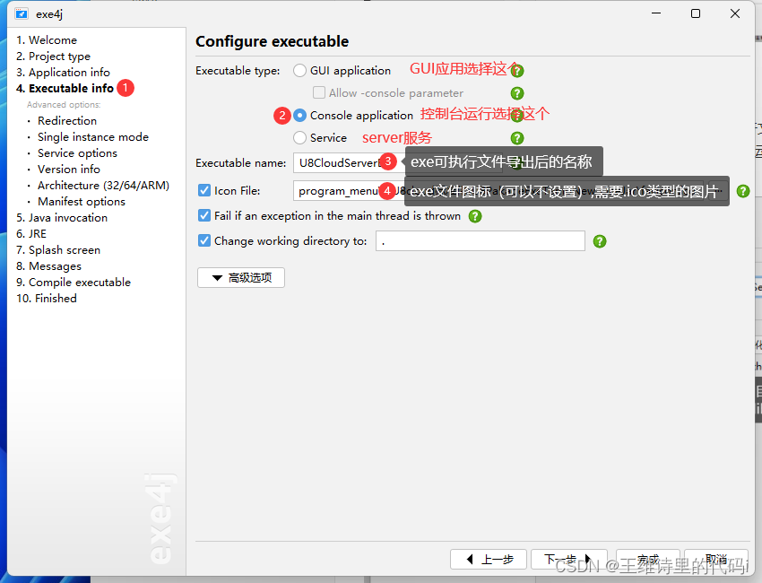Viewport: 762px width, 583px height.
Task: Toggle Icon File checkbox
Action: coord(204,190)
